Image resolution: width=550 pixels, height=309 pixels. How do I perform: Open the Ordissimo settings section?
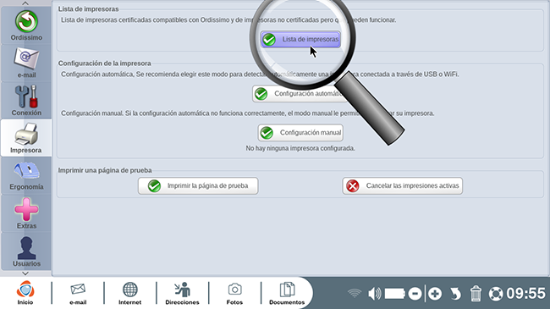(26, 25)
